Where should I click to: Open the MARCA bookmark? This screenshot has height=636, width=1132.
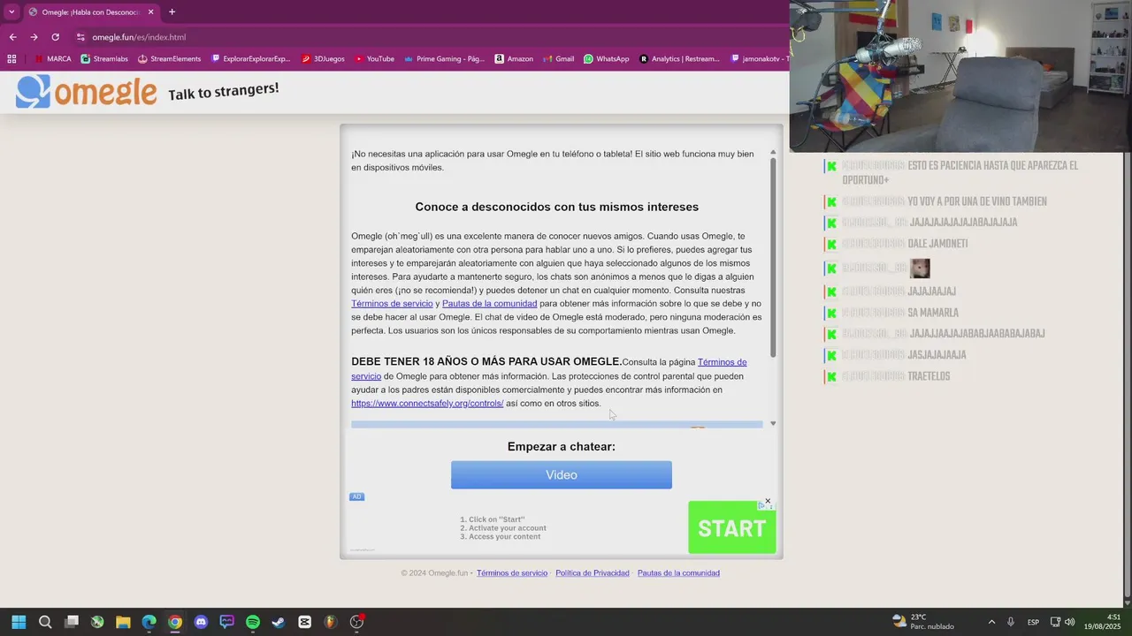coord(53,59)
